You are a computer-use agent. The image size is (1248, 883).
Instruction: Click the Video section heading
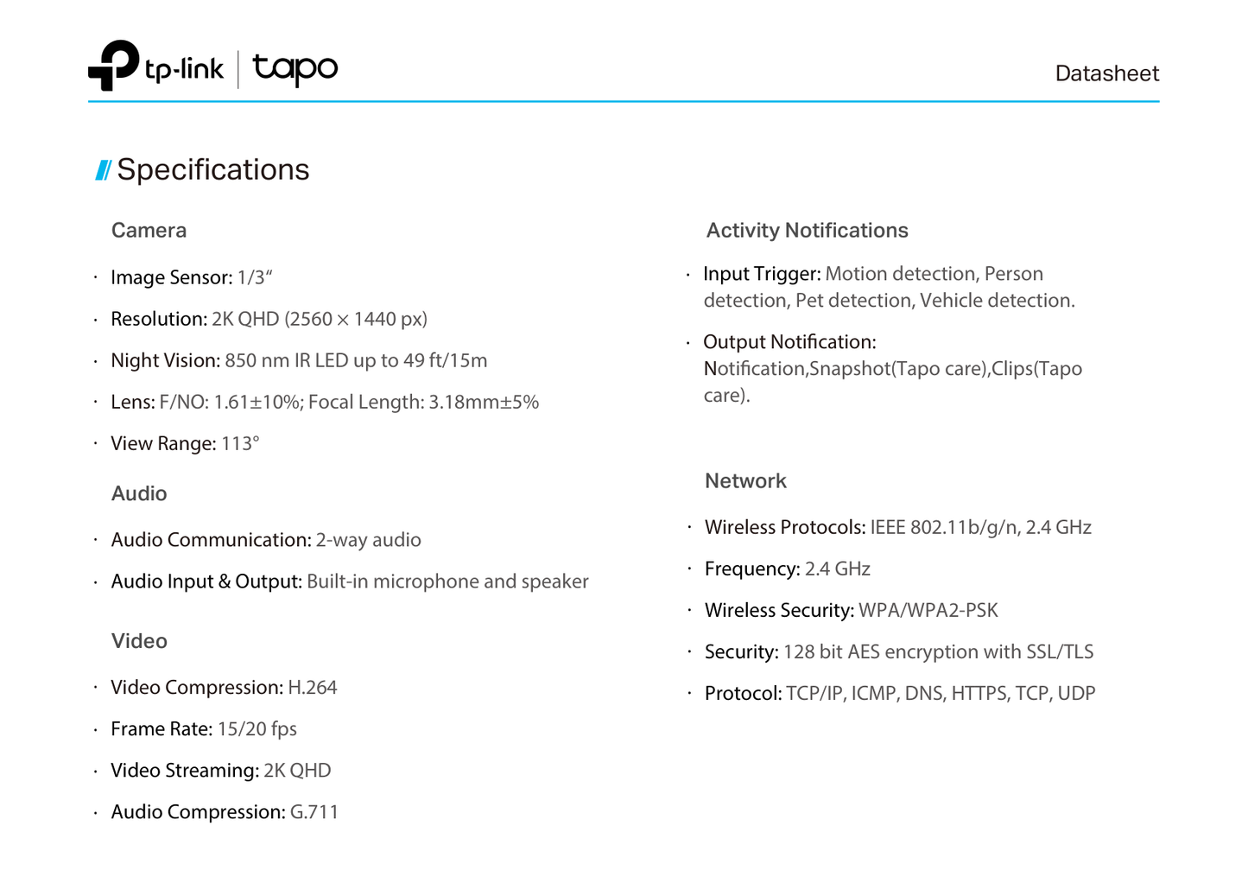(139, 641)
